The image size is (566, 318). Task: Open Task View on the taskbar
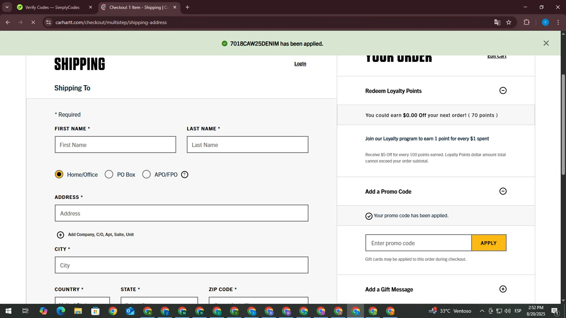coord(25,311)
